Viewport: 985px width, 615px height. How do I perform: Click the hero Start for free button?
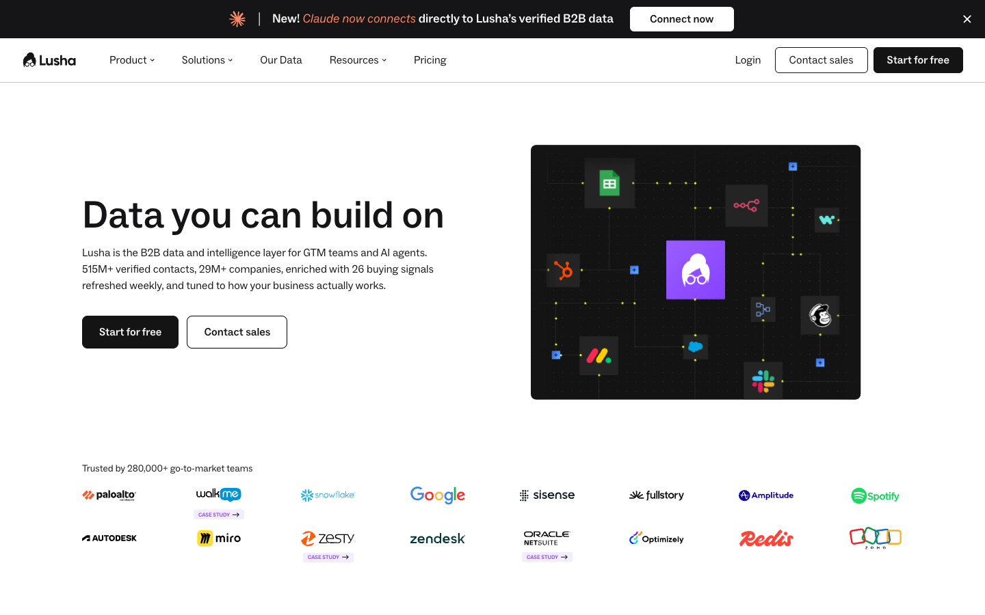(130, 332)
